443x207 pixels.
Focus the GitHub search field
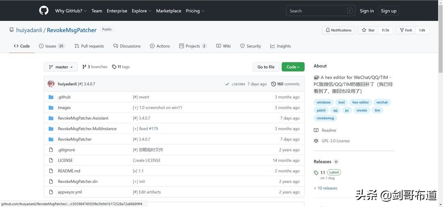tap(315, 11)
